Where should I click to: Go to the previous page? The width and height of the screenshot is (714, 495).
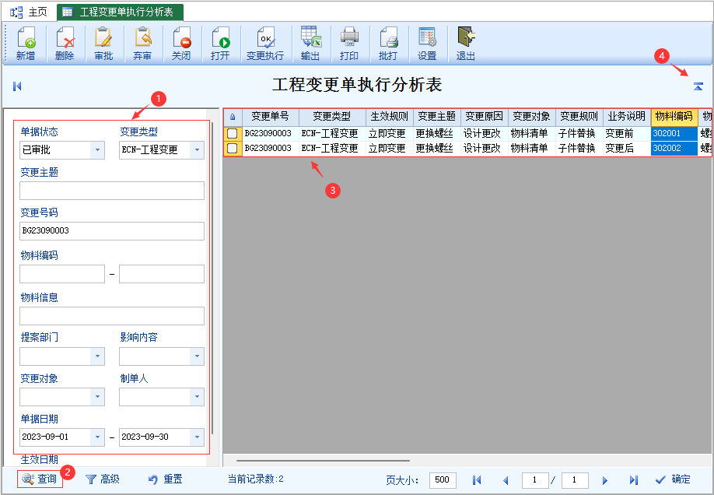[506, 480]
